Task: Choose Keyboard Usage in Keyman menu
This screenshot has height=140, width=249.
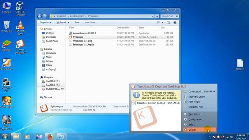Action: (x=200, y=97)
